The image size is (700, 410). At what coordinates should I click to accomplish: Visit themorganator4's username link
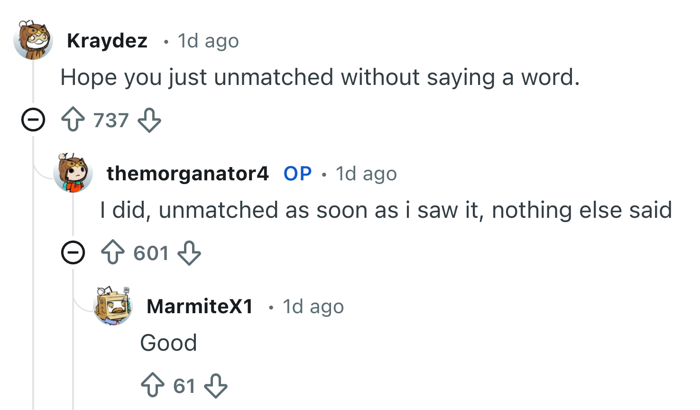187,174
